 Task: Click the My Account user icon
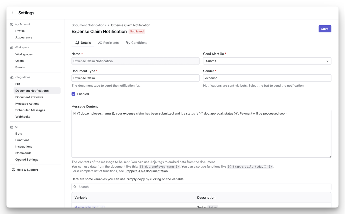pos(12,24)
